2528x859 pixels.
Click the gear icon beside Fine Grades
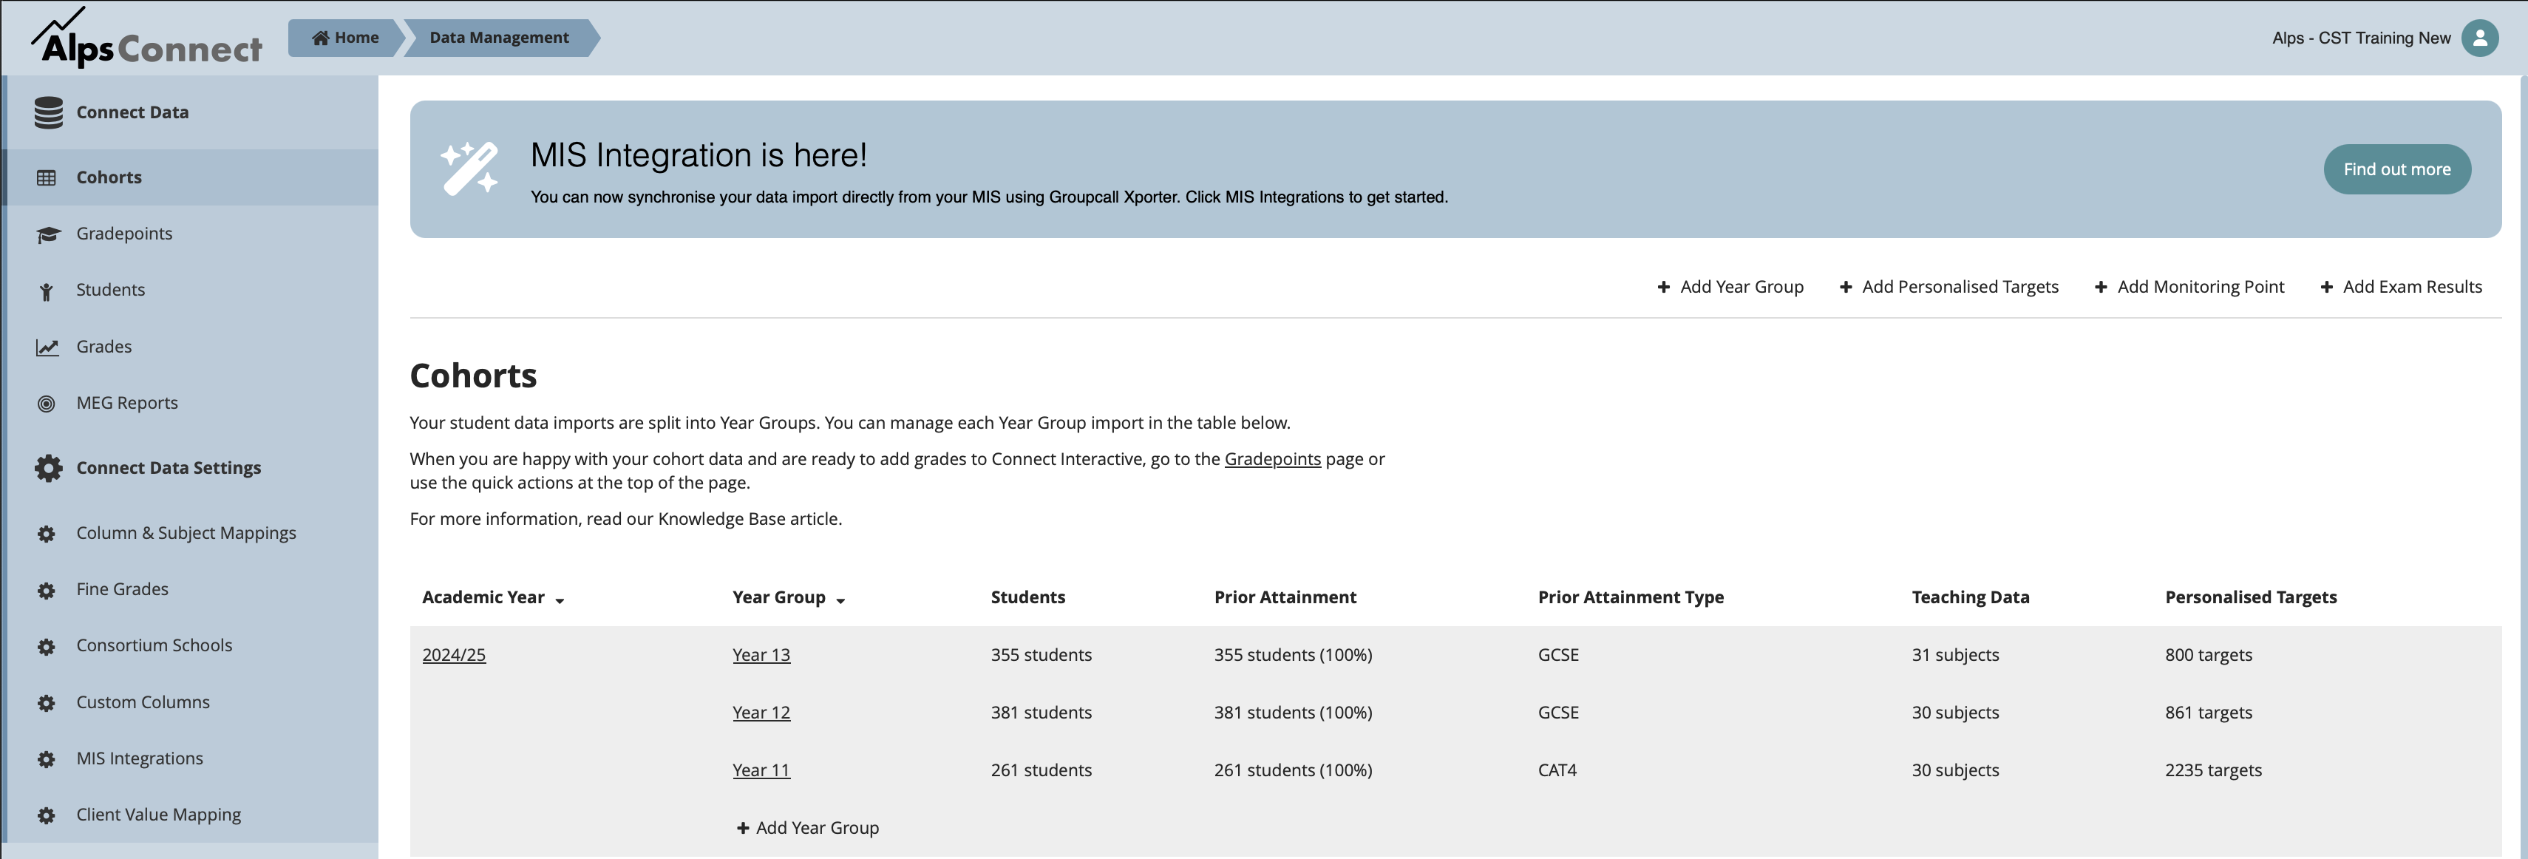46,590
